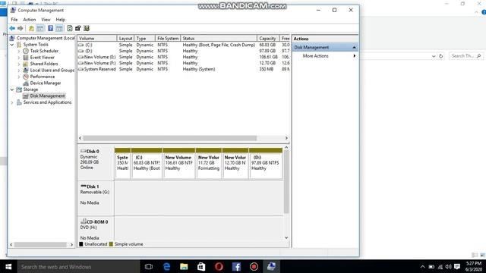Toggle Show/Hide Action Pane toolbar icon
This screenshot has width=486, height=273.
(59, 29)
